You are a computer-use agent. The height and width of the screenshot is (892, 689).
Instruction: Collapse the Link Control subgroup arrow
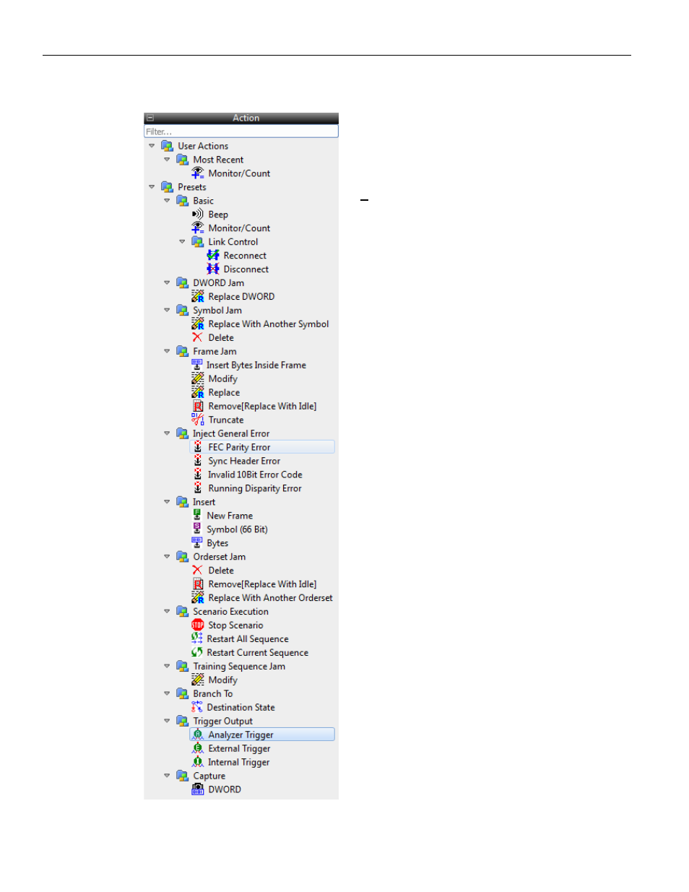pos(182,242)
